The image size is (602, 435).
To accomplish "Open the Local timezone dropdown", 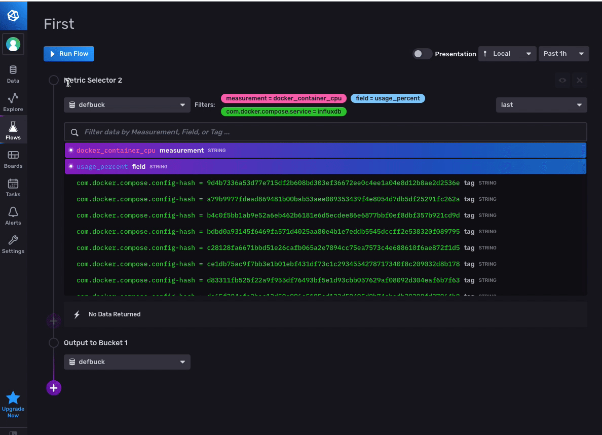I will [x=507, y=53].
